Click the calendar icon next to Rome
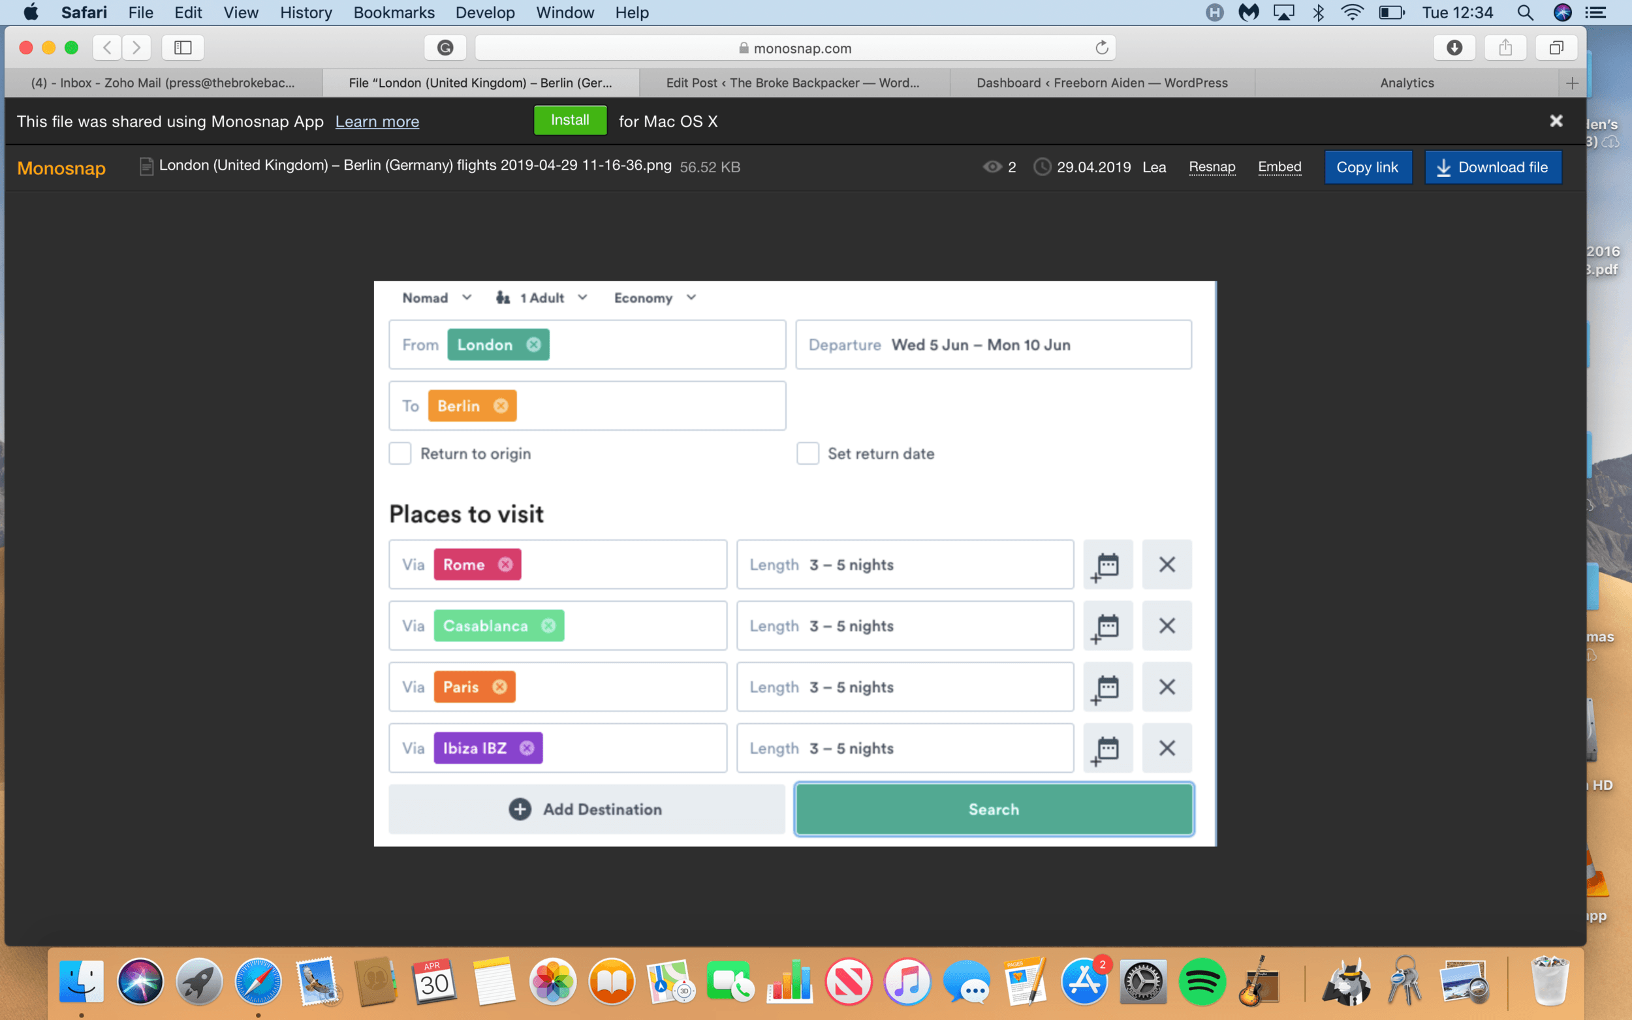This screenshot has height=1020, width=1632. 1106,564
